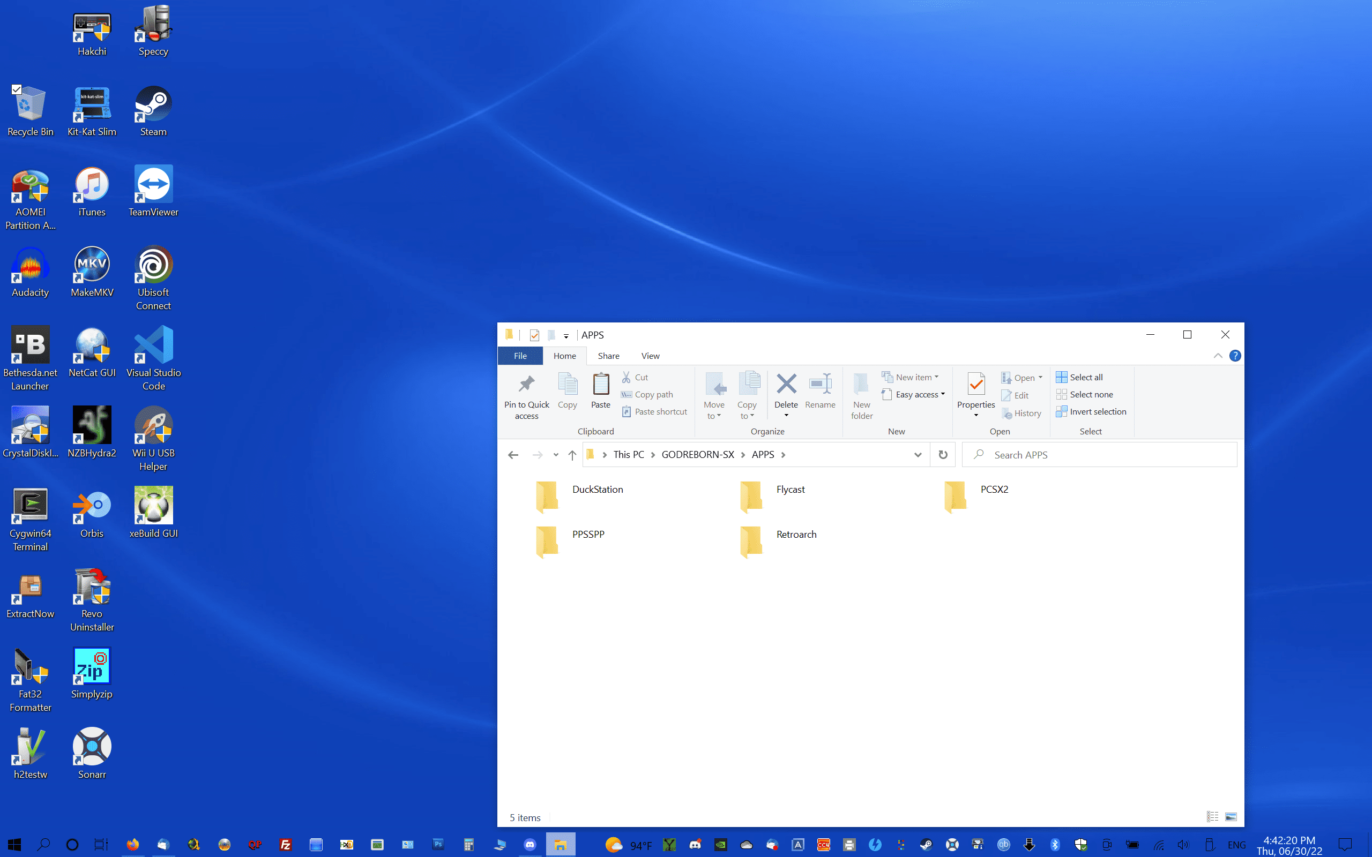Select the Cygwin64 Terminal icon
The image size is (1372, 857).
31,520
